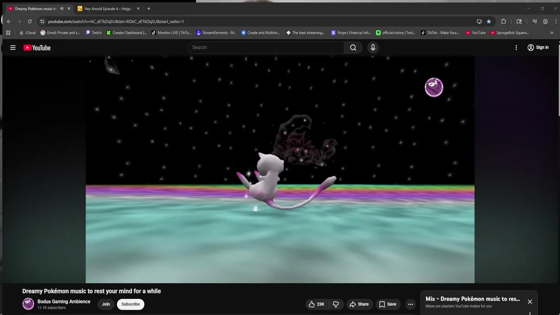
Task: Open Bodus Gaming Ambience channel name link
Action: 64,301
